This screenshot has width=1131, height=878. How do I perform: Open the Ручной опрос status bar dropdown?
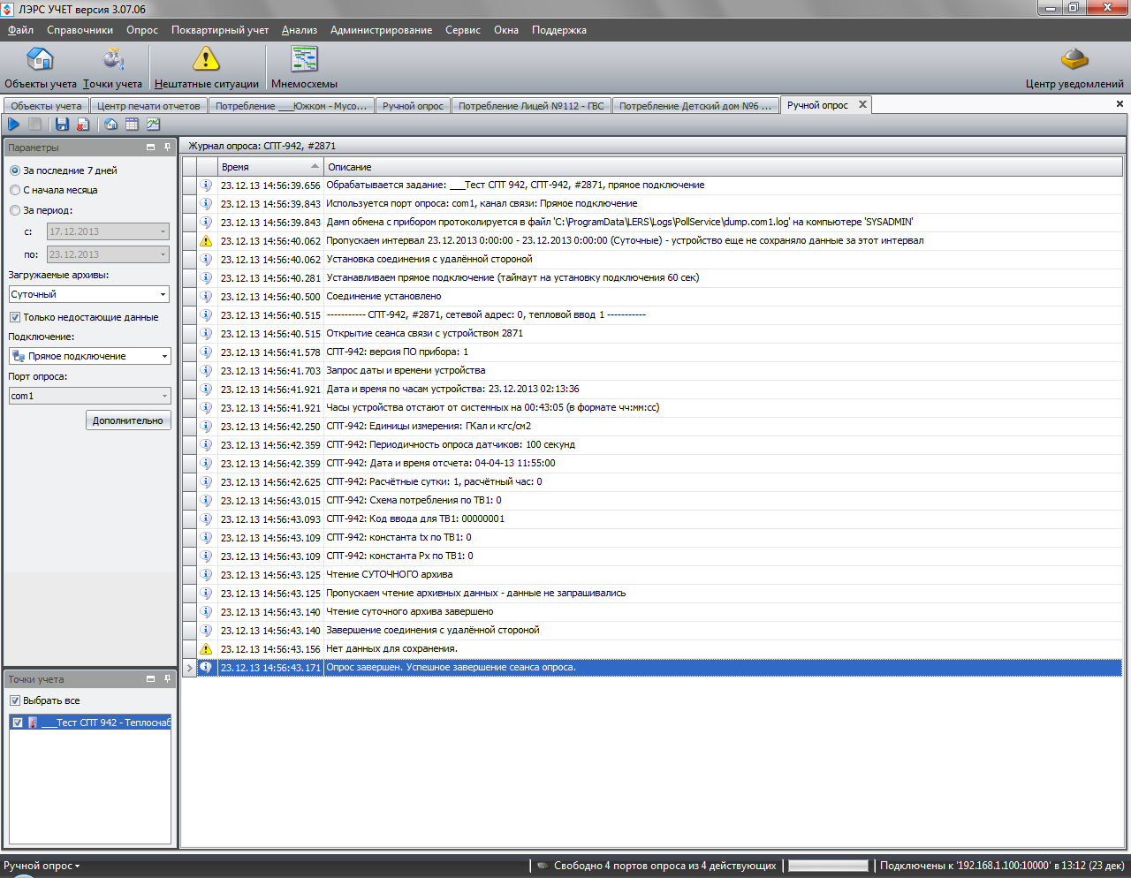[42, 866]
